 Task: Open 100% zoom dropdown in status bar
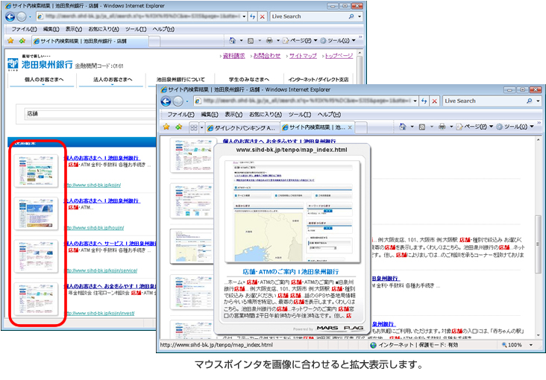click(531, 345)
